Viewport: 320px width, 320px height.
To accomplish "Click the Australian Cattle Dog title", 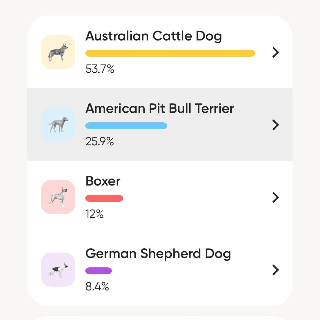I will coord(153,36).
